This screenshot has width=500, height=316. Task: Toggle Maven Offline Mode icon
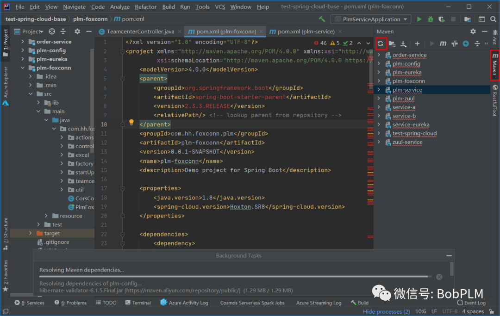point(455,43)
